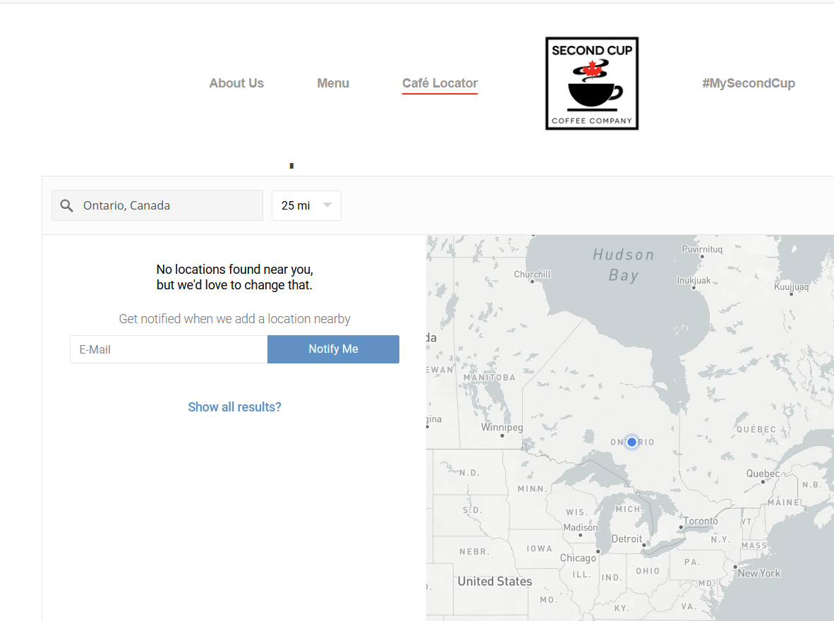Click the Inukjuak label on map

[x=694, y=280]
